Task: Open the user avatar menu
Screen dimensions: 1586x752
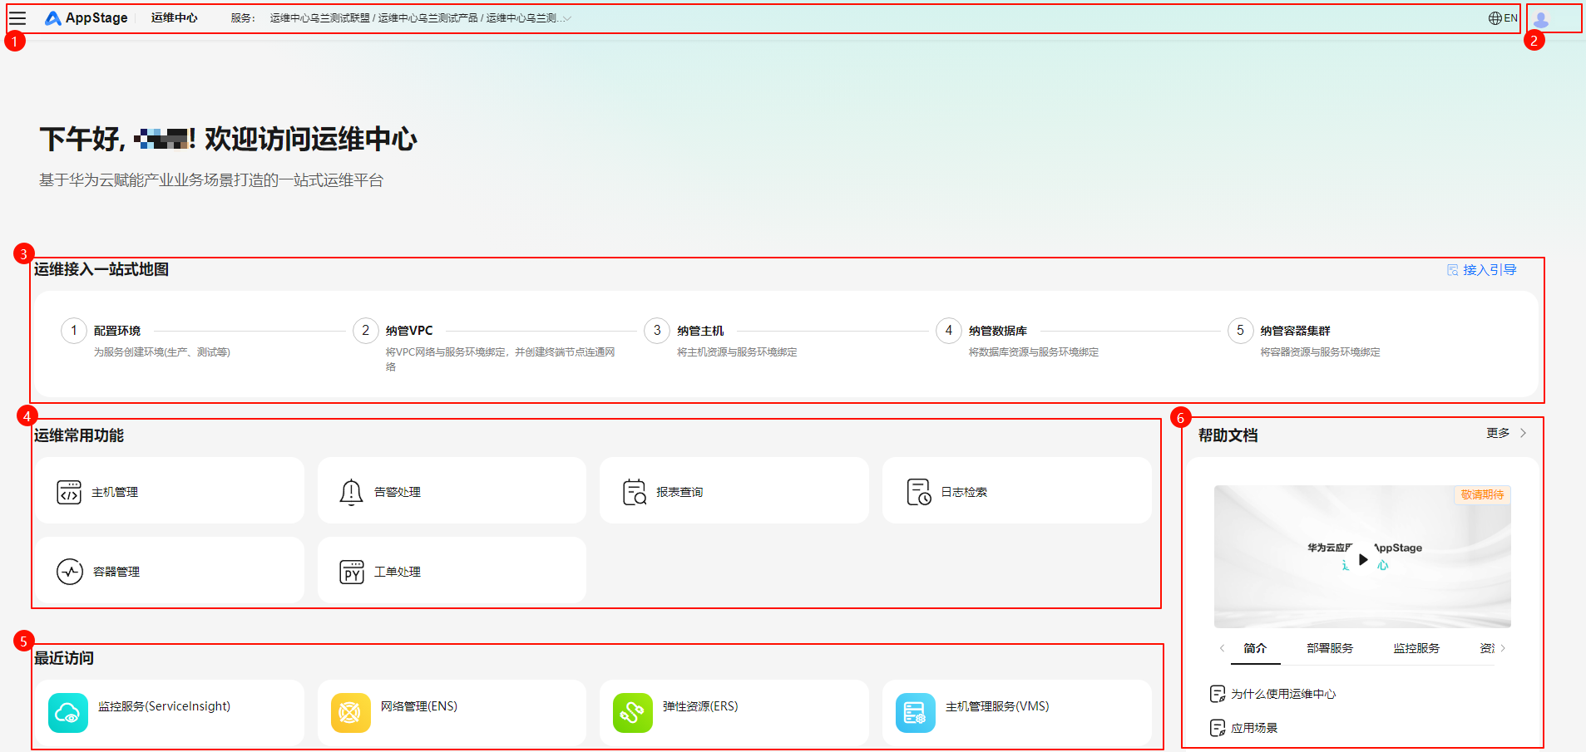Action: tap(1540, 19)
